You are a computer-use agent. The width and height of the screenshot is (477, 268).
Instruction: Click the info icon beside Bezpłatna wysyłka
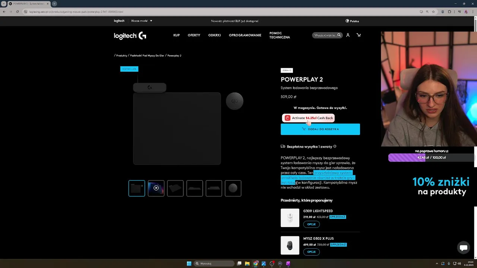tap(335, 147)
